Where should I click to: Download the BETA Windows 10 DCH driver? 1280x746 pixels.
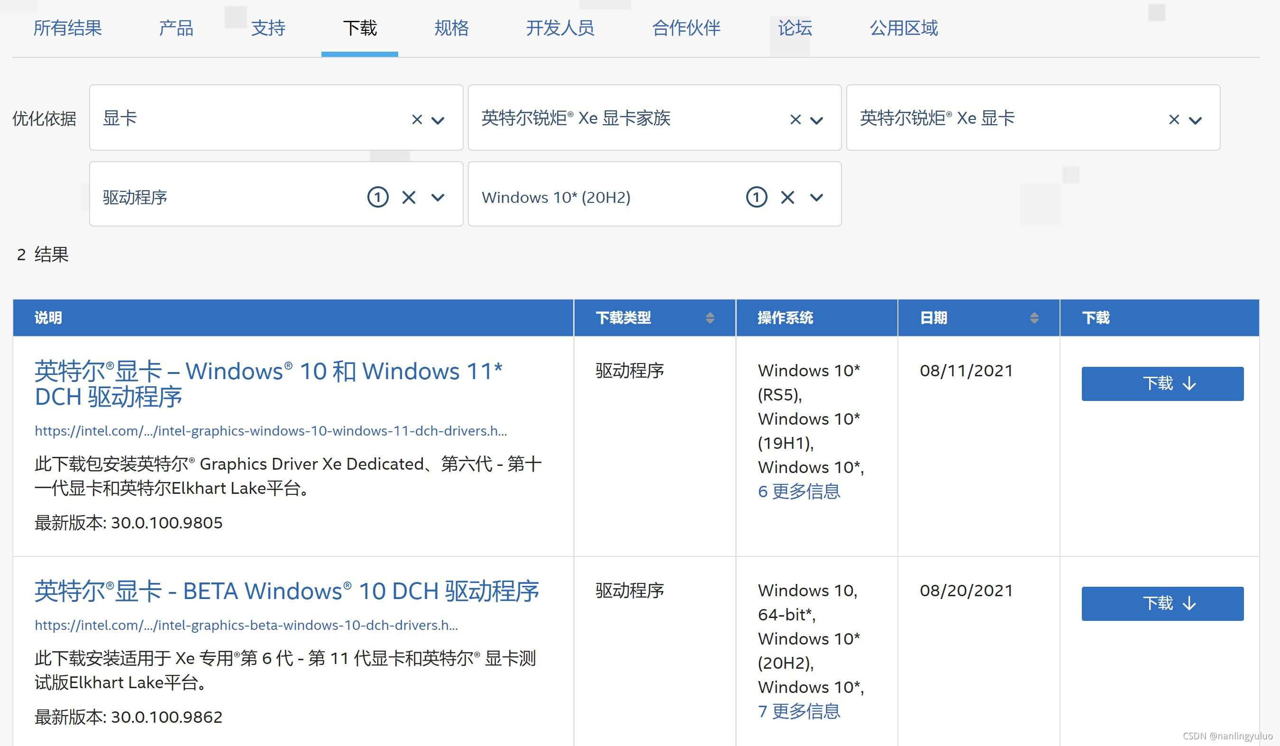point(1162,603)
